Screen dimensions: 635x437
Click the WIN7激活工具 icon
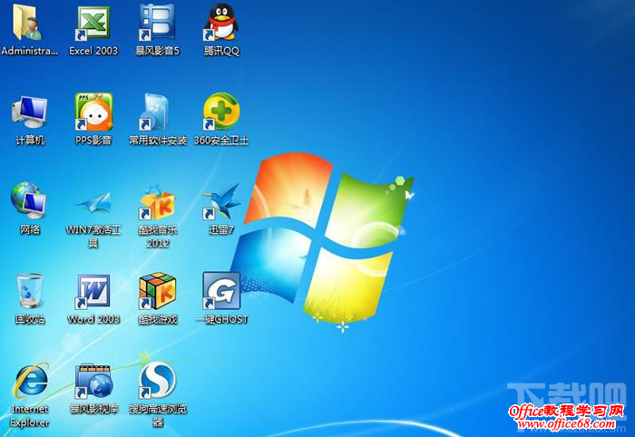[93, 201]
